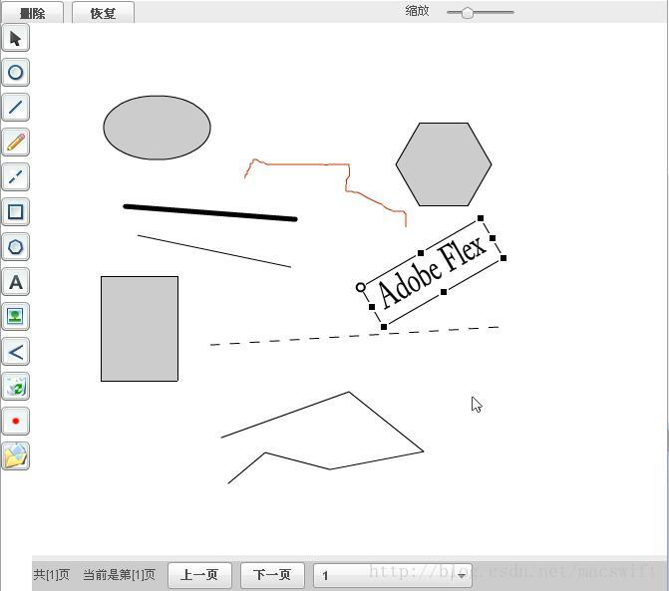Select the straight line tool
This screenshot has width=669, height=591.
click(x=16, y=107)
